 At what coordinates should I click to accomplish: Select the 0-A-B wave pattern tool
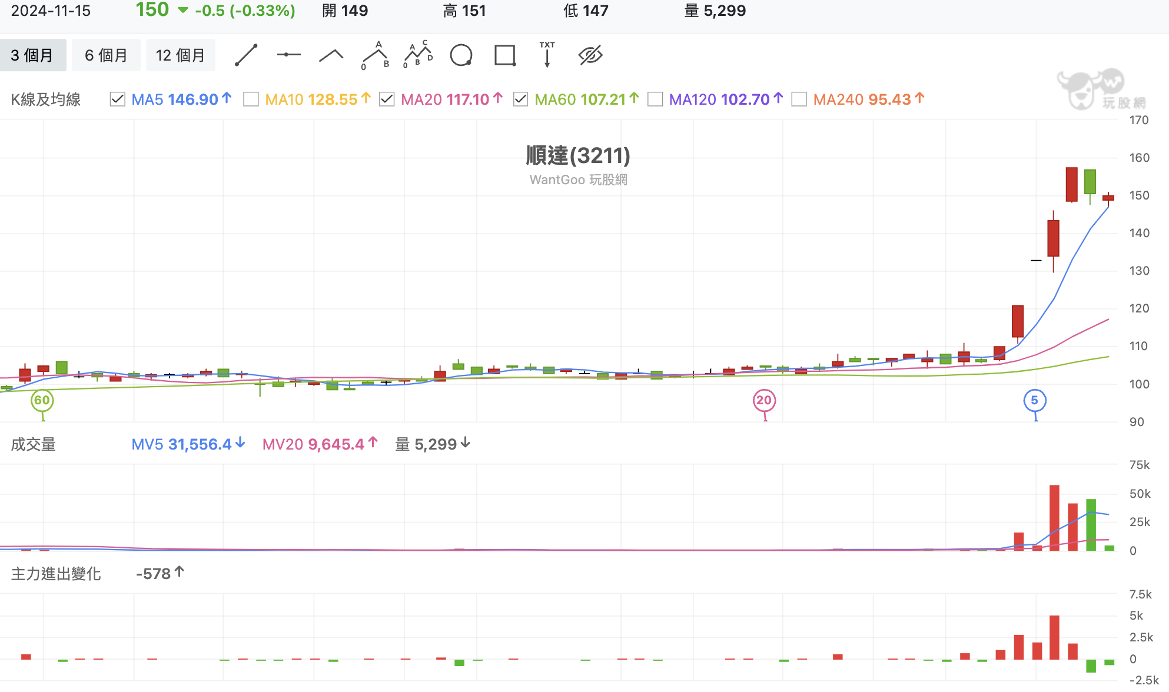[x=376, y=55]
